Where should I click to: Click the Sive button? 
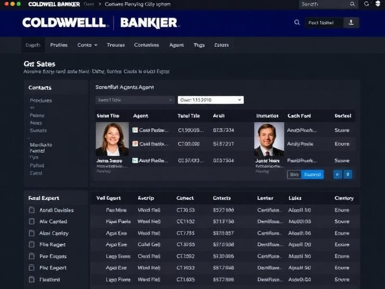tap(294, 174)
